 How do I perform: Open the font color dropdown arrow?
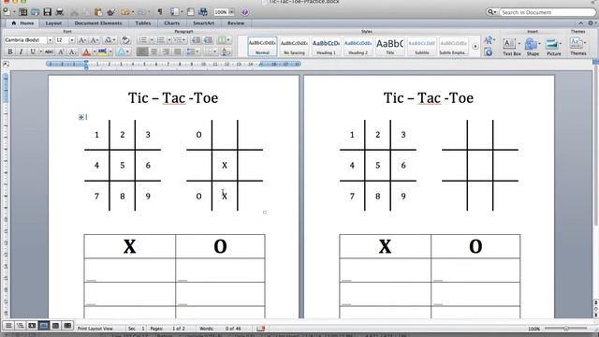pos(95,52)
